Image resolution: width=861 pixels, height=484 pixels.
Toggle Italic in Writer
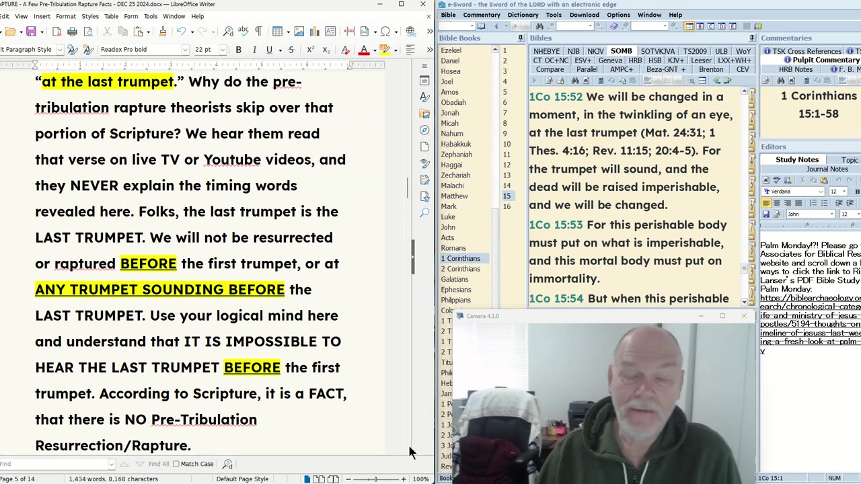tap(254, 50)
